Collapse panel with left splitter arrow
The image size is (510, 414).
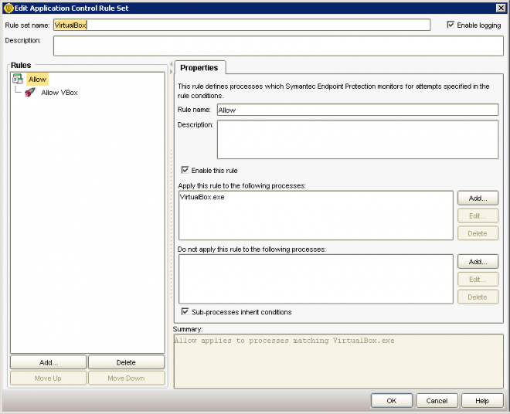(171, 64)
